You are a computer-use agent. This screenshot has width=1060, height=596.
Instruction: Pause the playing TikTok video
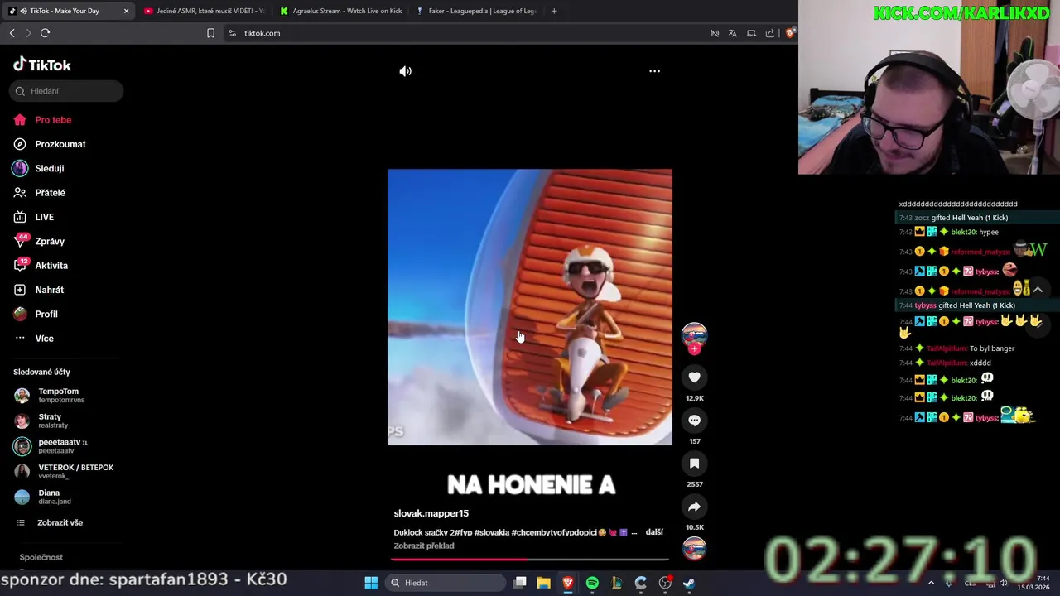(530, 307)
